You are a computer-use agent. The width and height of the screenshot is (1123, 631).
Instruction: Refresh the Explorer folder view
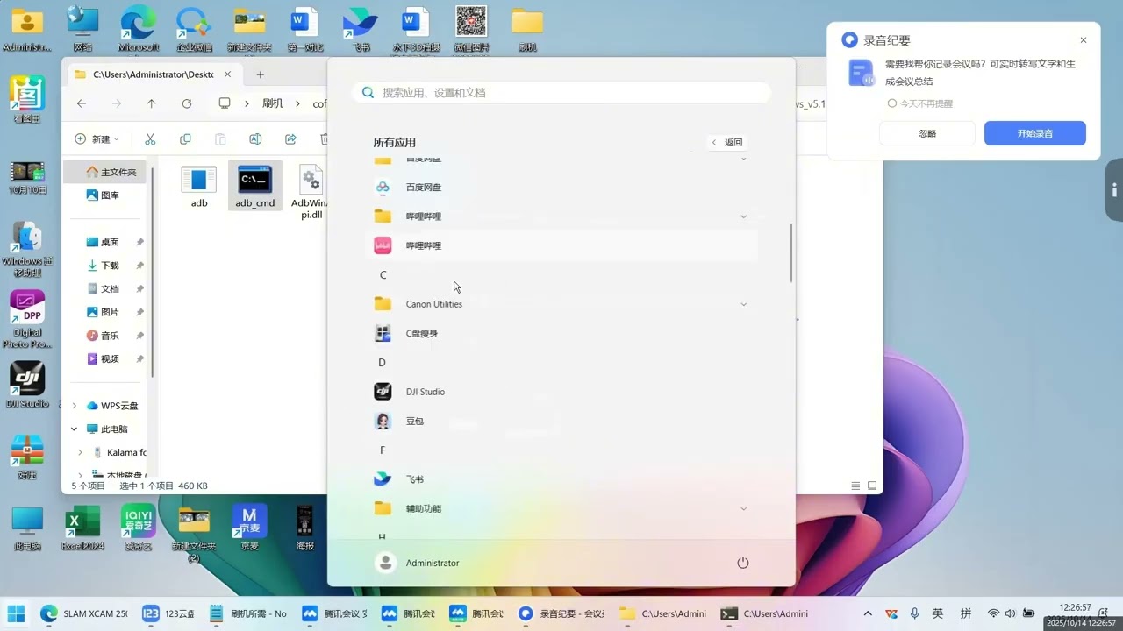pyautogui.click(x=187, y=103)
